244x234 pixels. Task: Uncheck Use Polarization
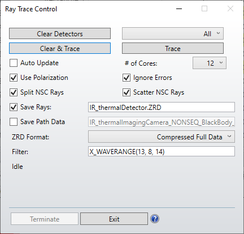[x=14, y=78]
